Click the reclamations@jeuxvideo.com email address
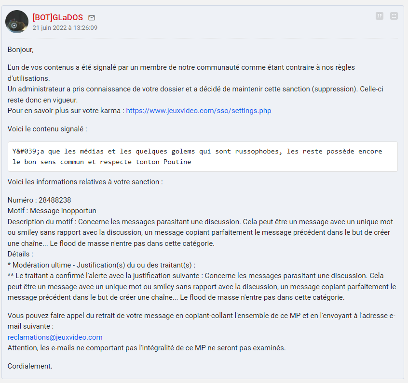Image resolution: width=408 pixels, height=383 pixels. point(55,337)
